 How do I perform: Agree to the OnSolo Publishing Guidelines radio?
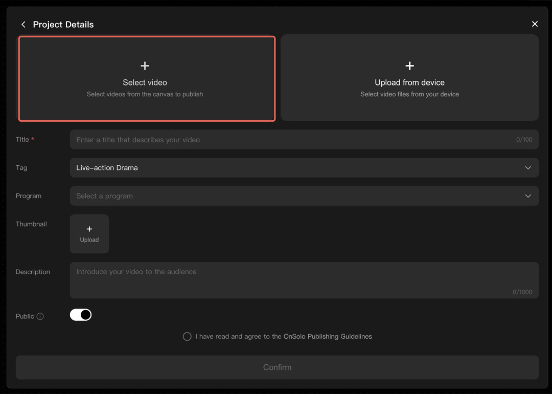[x=187, y=336]
